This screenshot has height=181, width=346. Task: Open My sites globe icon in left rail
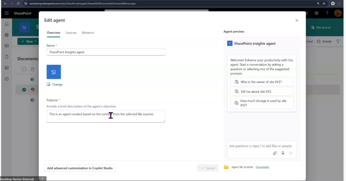[7, 35]
